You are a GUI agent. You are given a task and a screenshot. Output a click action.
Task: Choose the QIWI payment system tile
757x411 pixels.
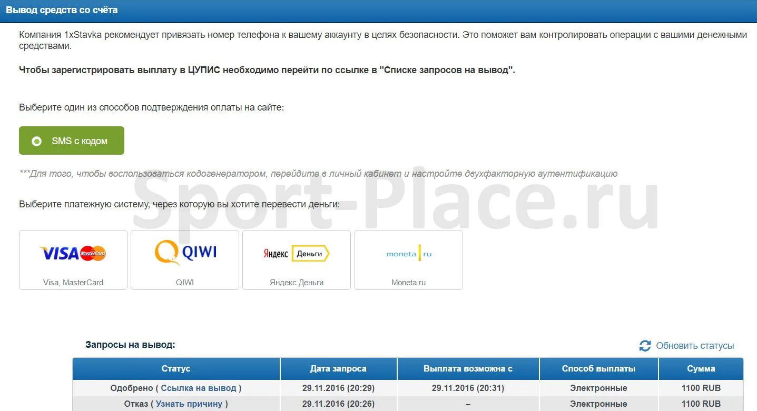(x=185, y=260)
